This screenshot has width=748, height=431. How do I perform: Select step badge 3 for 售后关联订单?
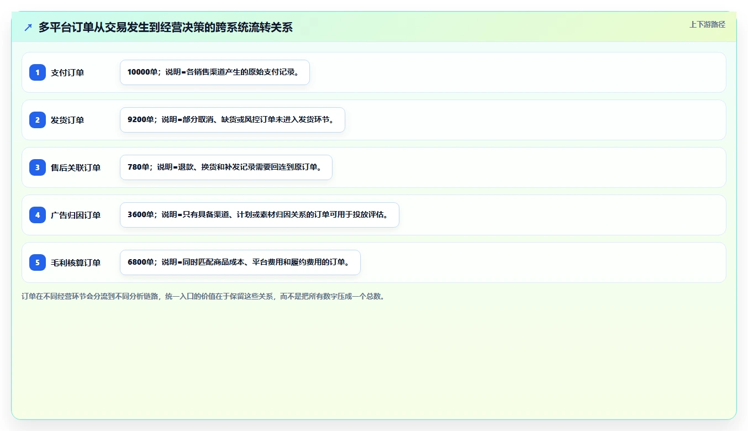(38, 167)
